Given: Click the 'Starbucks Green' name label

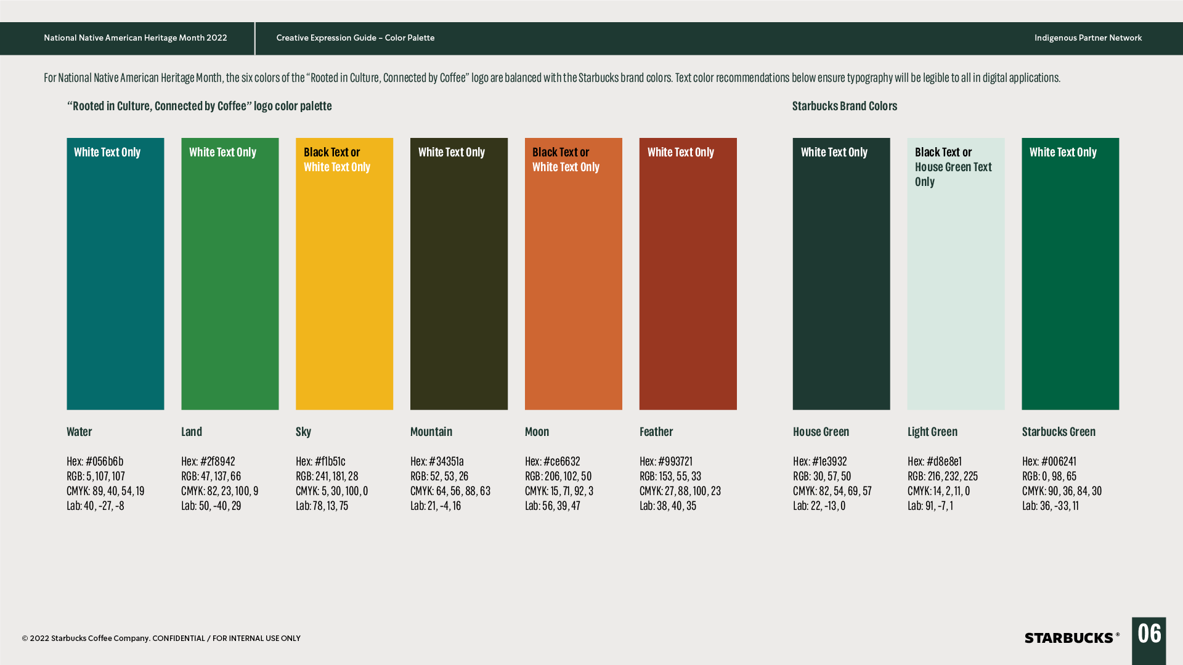Looking at the screenshot, I should coord(1059,432).
